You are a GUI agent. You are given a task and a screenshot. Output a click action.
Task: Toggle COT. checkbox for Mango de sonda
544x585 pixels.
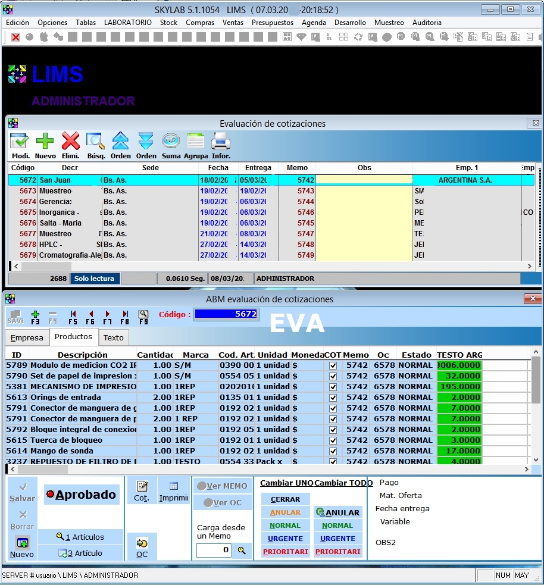tap(333, 451)
